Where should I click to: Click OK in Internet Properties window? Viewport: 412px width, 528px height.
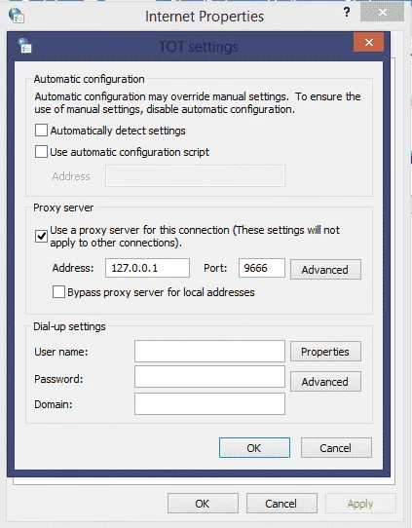coord(203,504)
